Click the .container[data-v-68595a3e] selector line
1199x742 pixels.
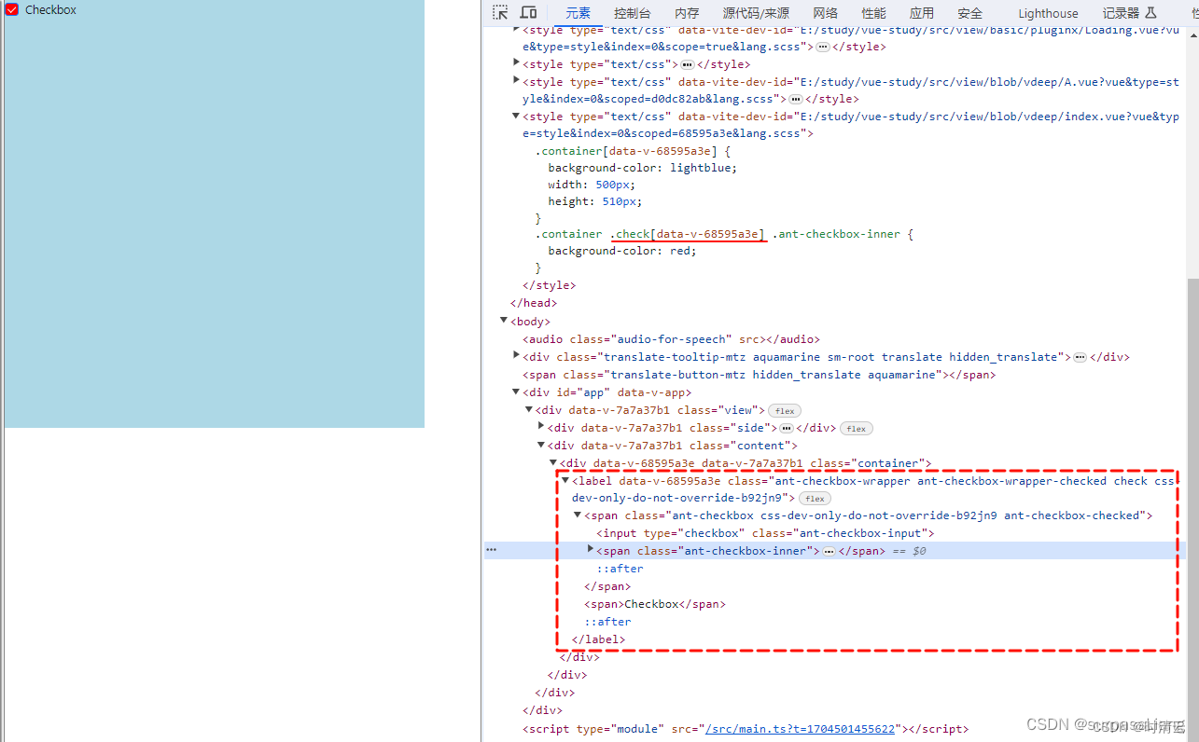click(x=632, y=151)
